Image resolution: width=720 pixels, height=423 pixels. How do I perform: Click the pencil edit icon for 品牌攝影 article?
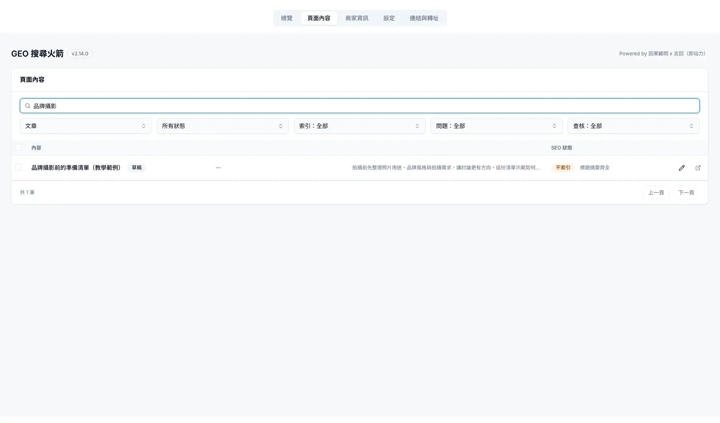682,168
